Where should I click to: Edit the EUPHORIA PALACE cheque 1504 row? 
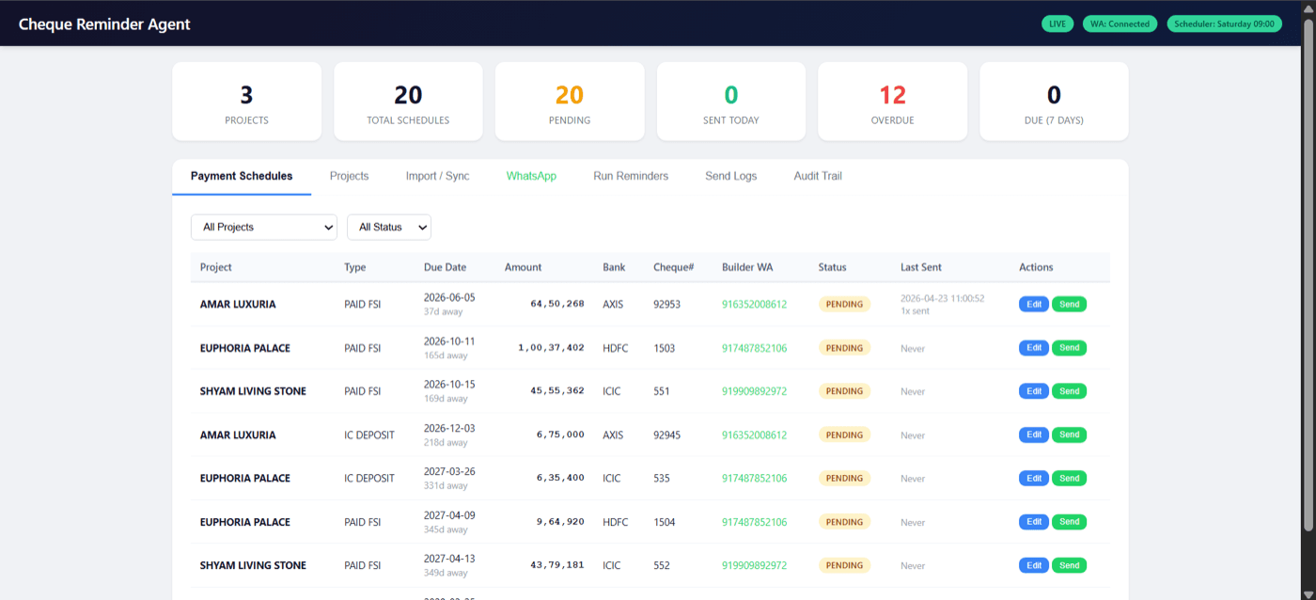(x=1034, y=522)
